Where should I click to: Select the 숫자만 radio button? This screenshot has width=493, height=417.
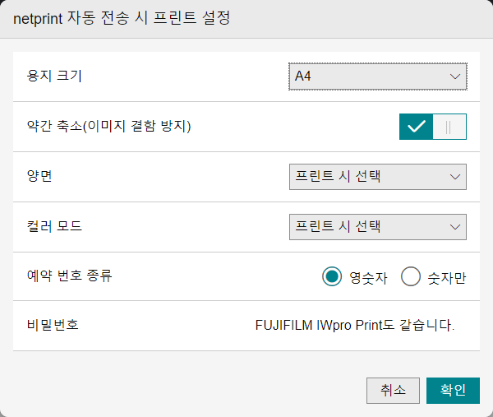tap(411, 277)
